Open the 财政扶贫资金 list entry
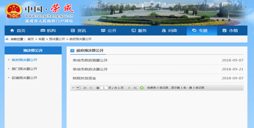Image resolution: width=254 pixels, height=128 pixels. point(84,78)
